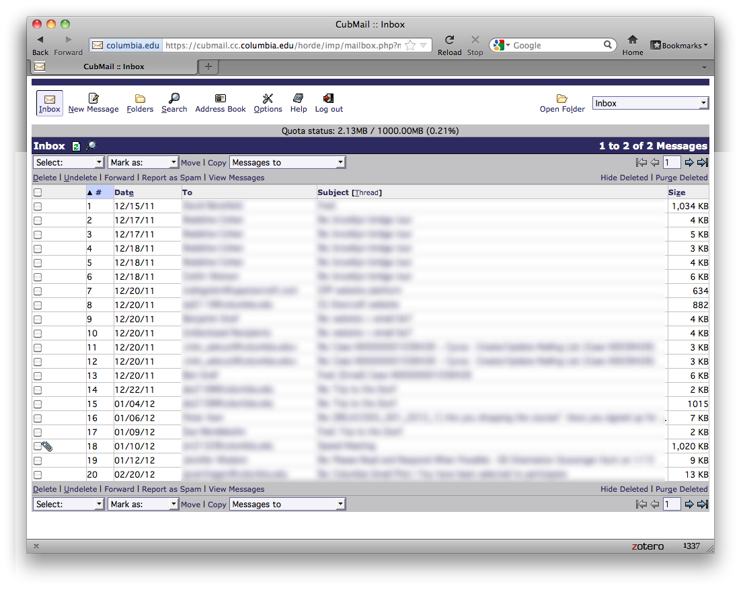Open the Address Book icon
The image size is (741, 590).
tap(220, 99)
